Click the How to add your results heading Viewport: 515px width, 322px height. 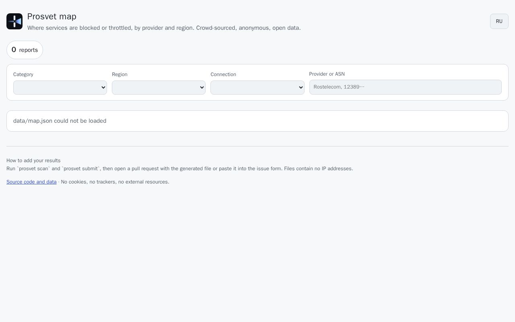pyautogui.click(x=33, y=161)
